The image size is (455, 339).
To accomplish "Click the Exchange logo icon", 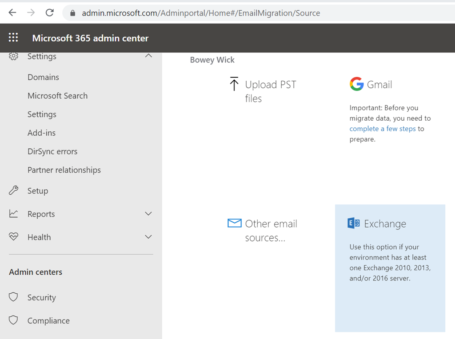I will pyautogui.click(x=354, y=223).
